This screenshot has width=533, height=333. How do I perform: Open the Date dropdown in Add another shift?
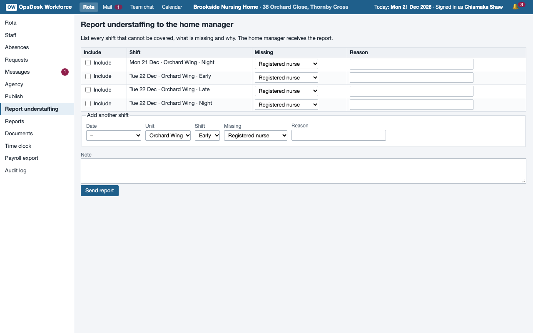pyautogui.click(x=114, y=135)
